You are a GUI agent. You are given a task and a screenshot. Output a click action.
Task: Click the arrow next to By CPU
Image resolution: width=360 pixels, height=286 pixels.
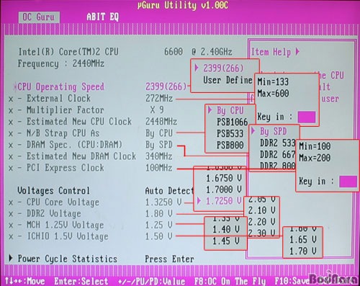[210, 110]
